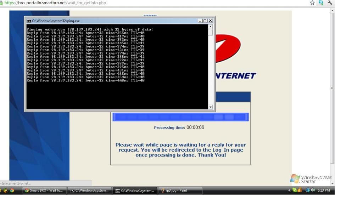Click the reply line with time=419ms
Viewport: 363px width, 204px height.
click(x=85, y=36)
